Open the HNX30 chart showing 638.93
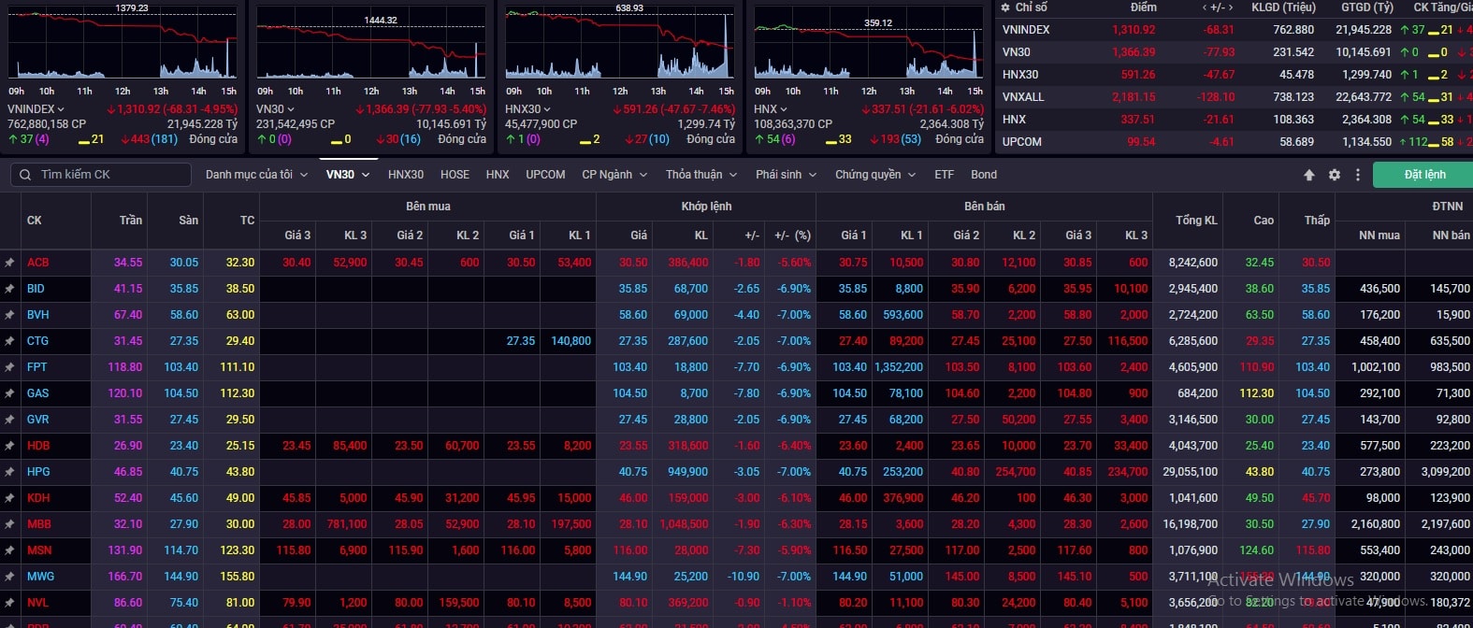This screenshot has height=628, width=1473. point(620,43)
